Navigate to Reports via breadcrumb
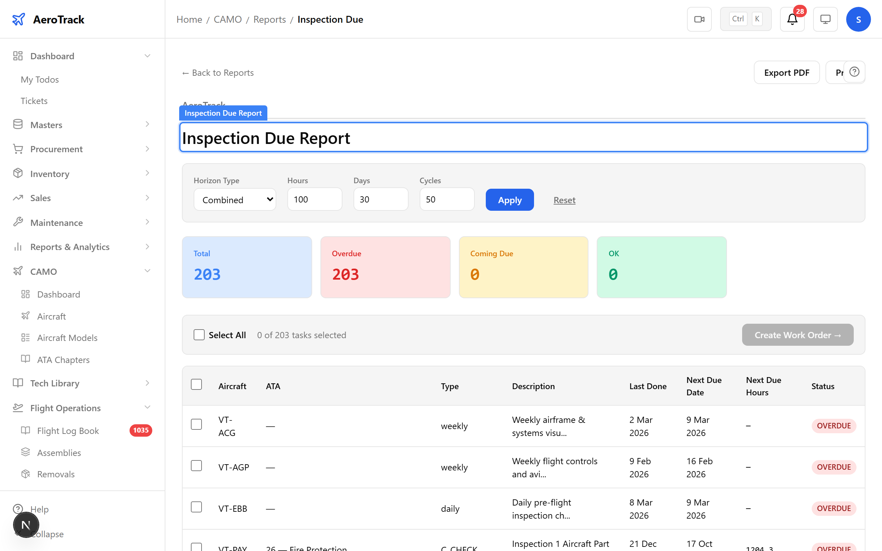The width and height of the screenshot is (882, 551). (x=269, y=19)
